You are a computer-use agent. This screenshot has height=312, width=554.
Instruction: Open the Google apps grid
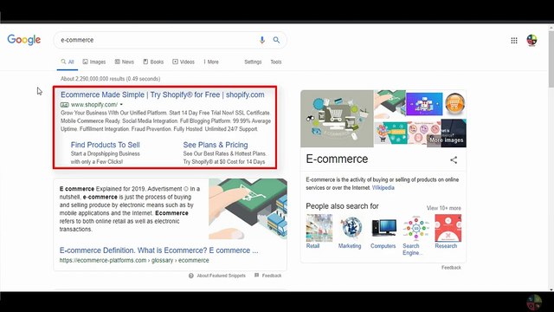514,41
